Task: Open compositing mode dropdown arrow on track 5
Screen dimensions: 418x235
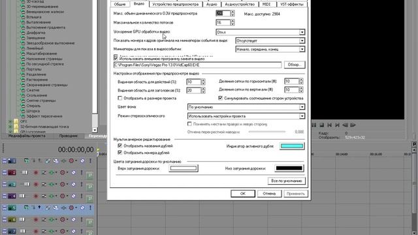Action: point(76,208)
